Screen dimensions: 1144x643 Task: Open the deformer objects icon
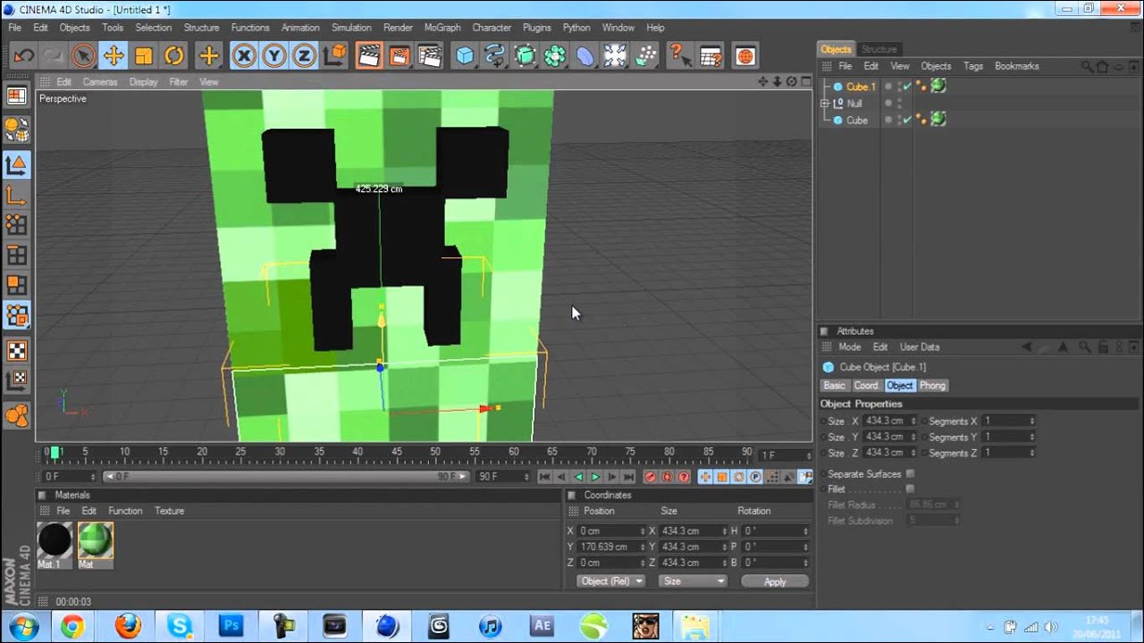585,56
